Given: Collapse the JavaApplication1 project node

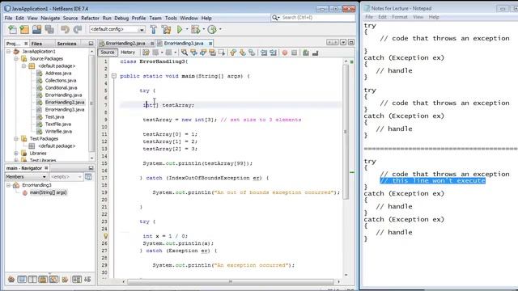Looking at the screenshot, I should tap(9, 52).
